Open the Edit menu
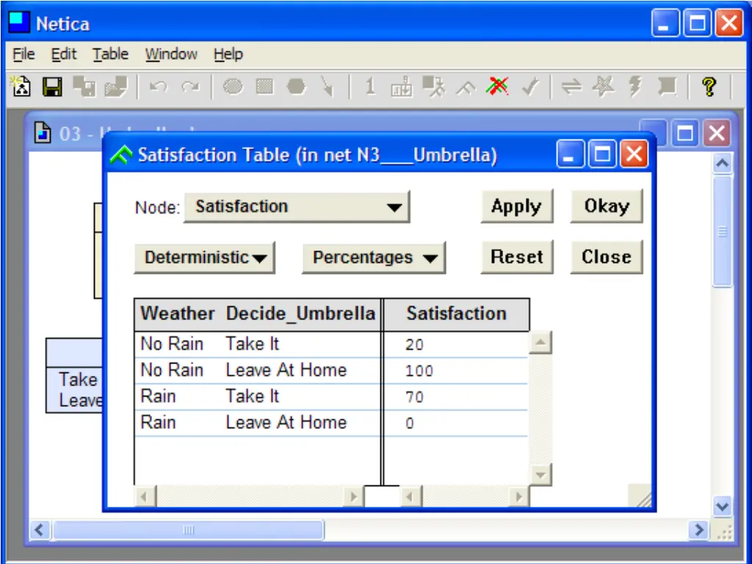 [64, 54]
